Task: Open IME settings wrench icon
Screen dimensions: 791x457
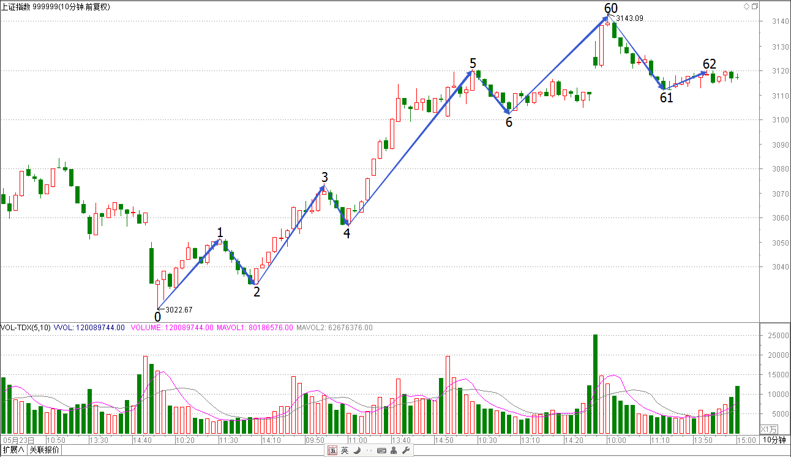Action: (405, 450)
